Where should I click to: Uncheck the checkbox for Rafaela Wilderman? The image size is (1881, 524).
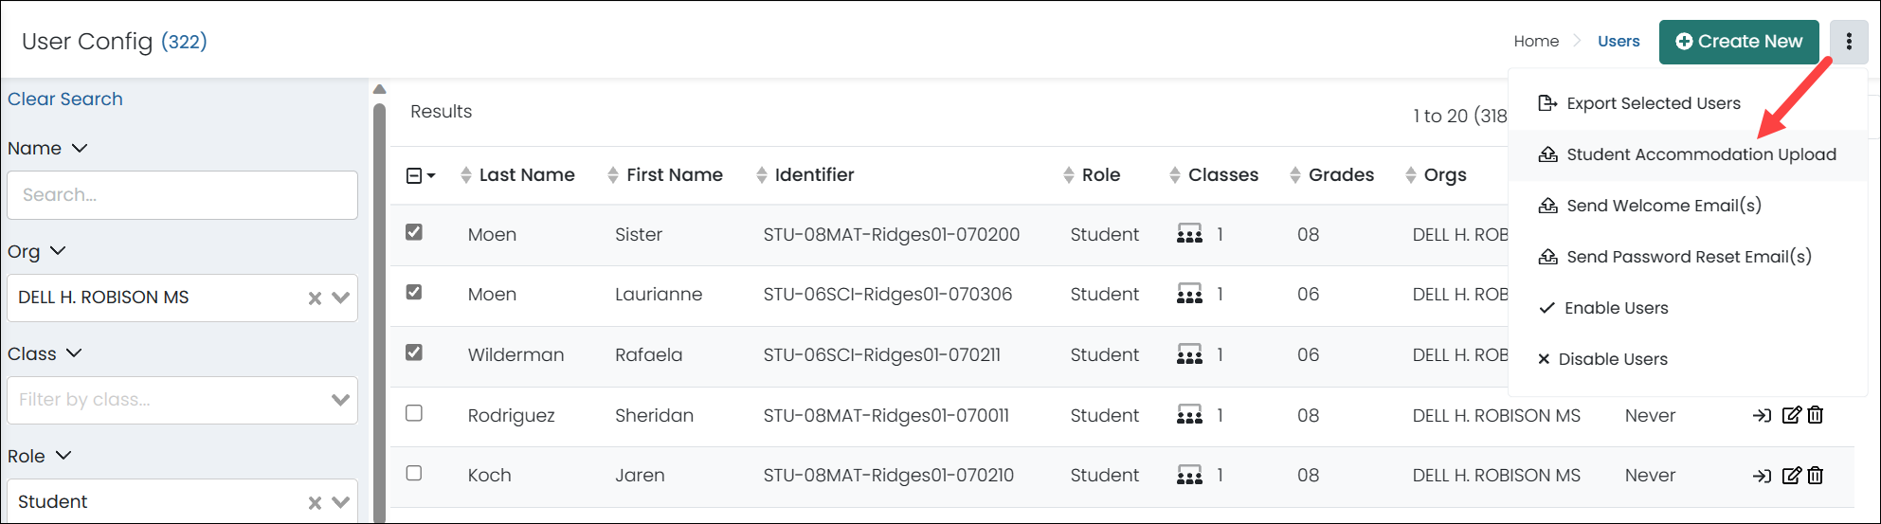point(414,352)
